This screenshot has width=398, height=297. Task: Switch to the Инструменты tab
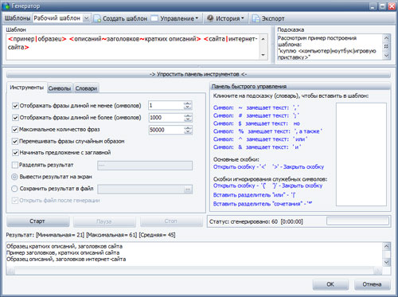pyautogui.click(x=26, y=88)
